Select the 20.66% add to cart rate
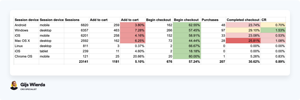 click(x=133, y=56)
